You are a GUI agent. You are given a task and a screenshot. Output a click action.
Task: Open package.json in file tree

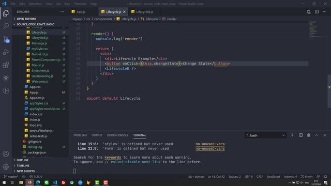[x=37, y=152]
